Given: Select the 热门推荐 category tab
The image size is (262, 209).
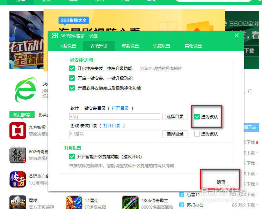Looking at the screenshot, I should pos(22,115).
